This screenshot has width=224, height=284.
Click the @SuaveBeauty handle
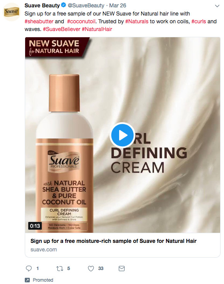(x=86, y=5)
